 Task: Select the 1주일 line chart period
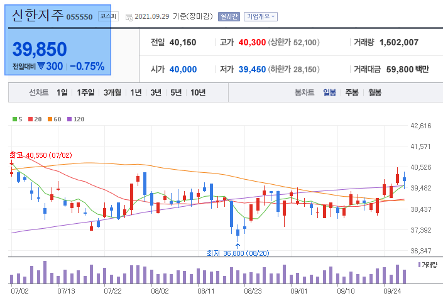85,92
